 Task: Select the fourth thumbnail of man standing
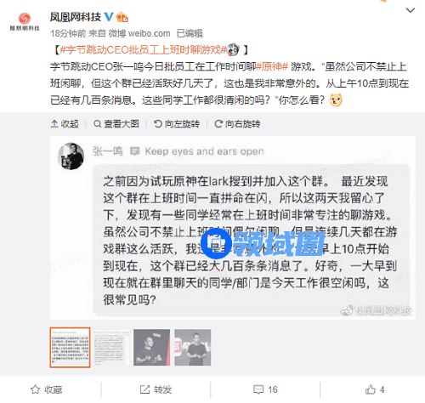tap(192, 348)
